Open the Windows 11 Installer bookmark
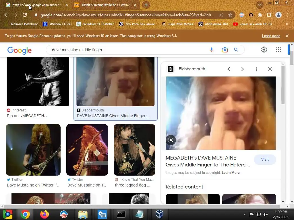The image size is (294, 220). (95, 24)
